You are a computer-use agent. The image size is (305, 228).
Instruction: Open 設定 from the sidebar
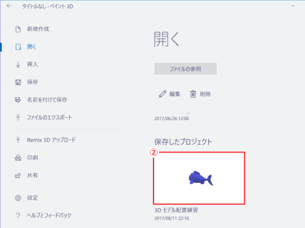click(32, 198)
